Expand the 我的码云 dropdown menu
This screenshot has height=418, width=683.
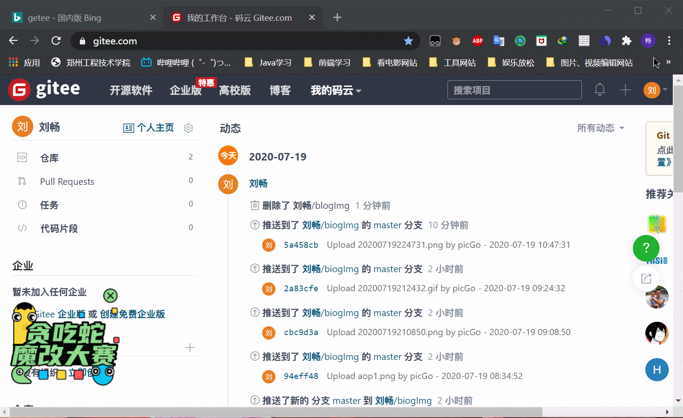pyautogui.click(x=336, y=90)
